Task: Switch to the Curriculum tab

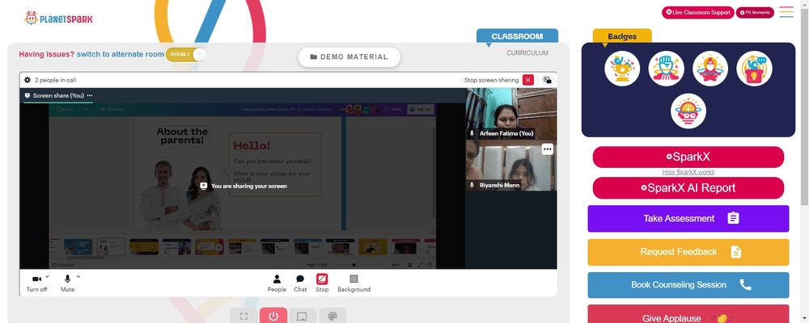Action: (527, 53)
